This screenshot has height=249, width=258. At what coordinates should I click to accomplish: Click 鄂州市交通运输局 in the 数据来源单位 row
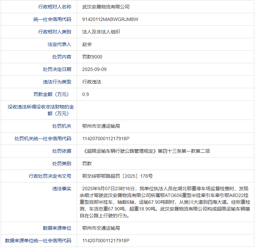click(101, 228)
